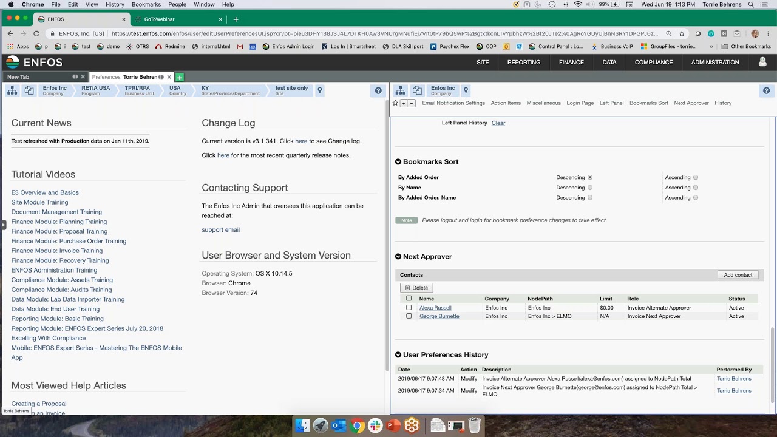The width and height of the screenshot is (777, 437).
Task: Check the George Burnette row checkbox
Action: [x=409, y=316]
